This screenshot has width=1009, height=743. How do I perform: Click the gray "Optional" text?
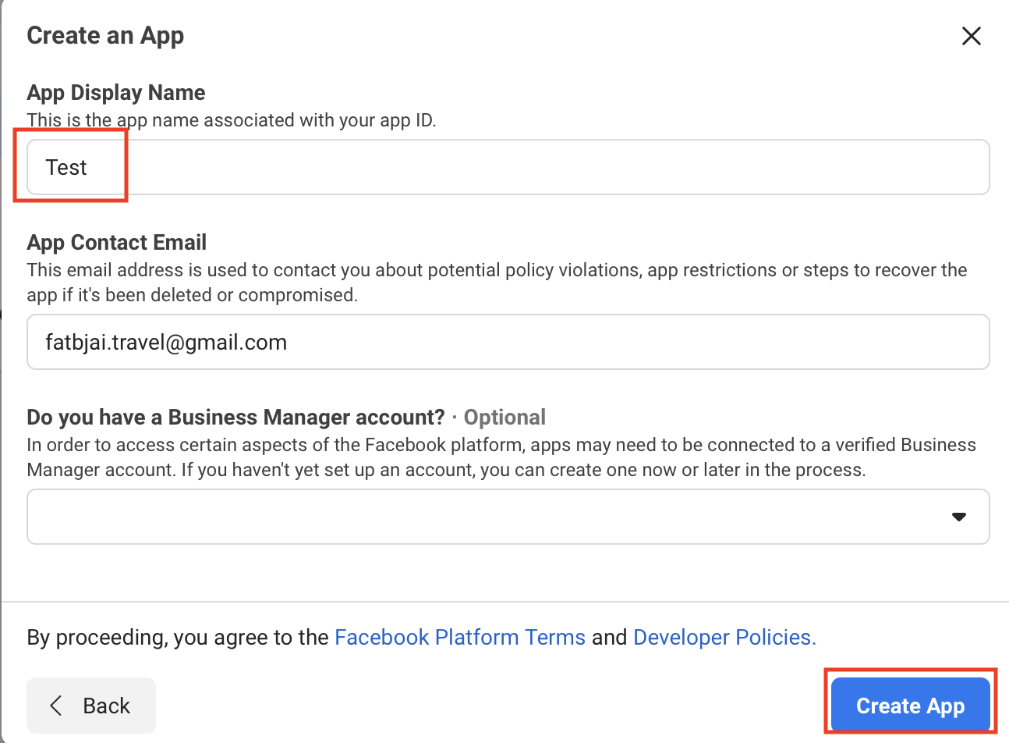[x=504, y=417]
